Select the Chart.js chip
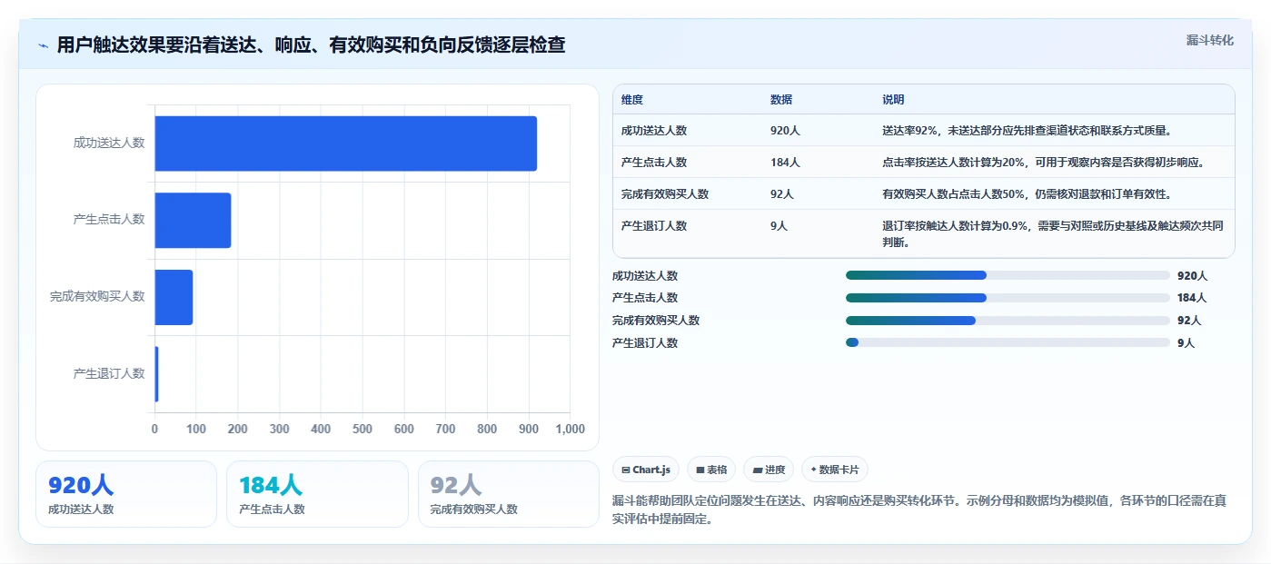Screen dimensions: 1271x564 646,470
